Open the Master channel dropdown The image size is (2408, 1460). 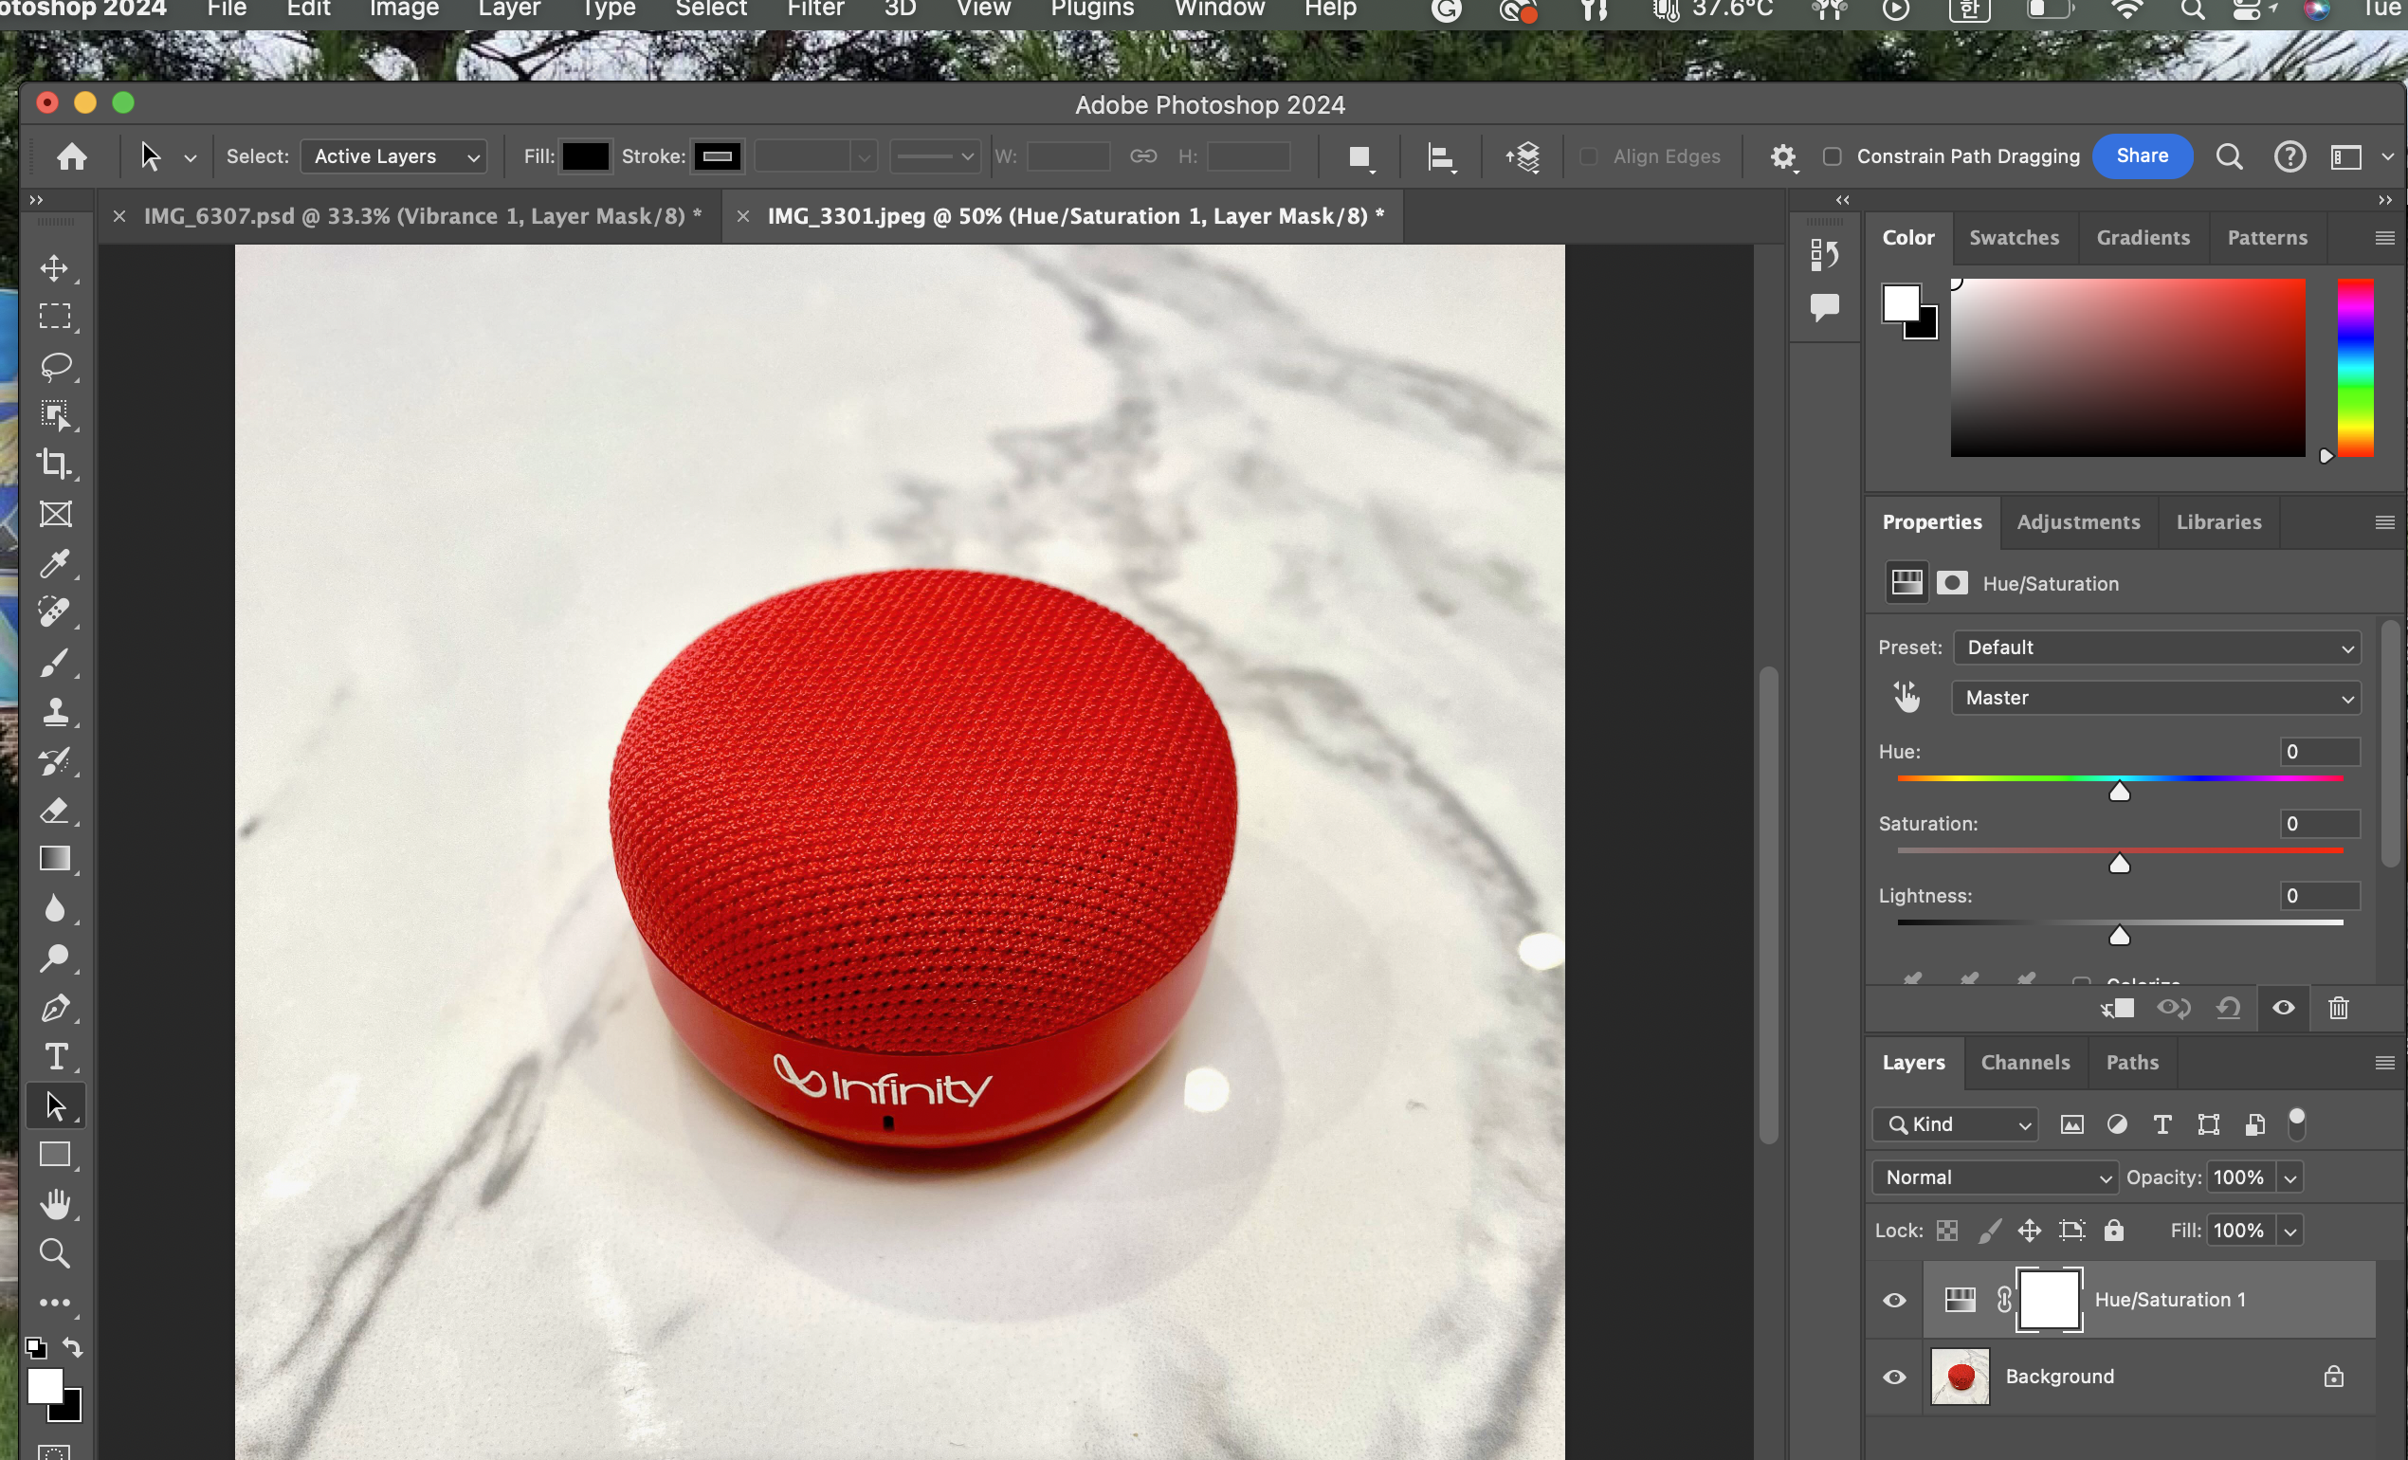click(2156, 698)
